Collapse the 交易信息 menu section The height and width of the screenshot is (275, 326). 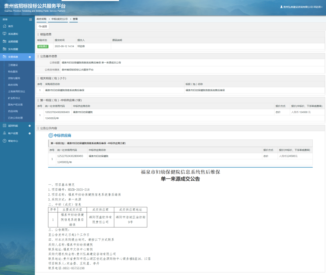(30, 57)
